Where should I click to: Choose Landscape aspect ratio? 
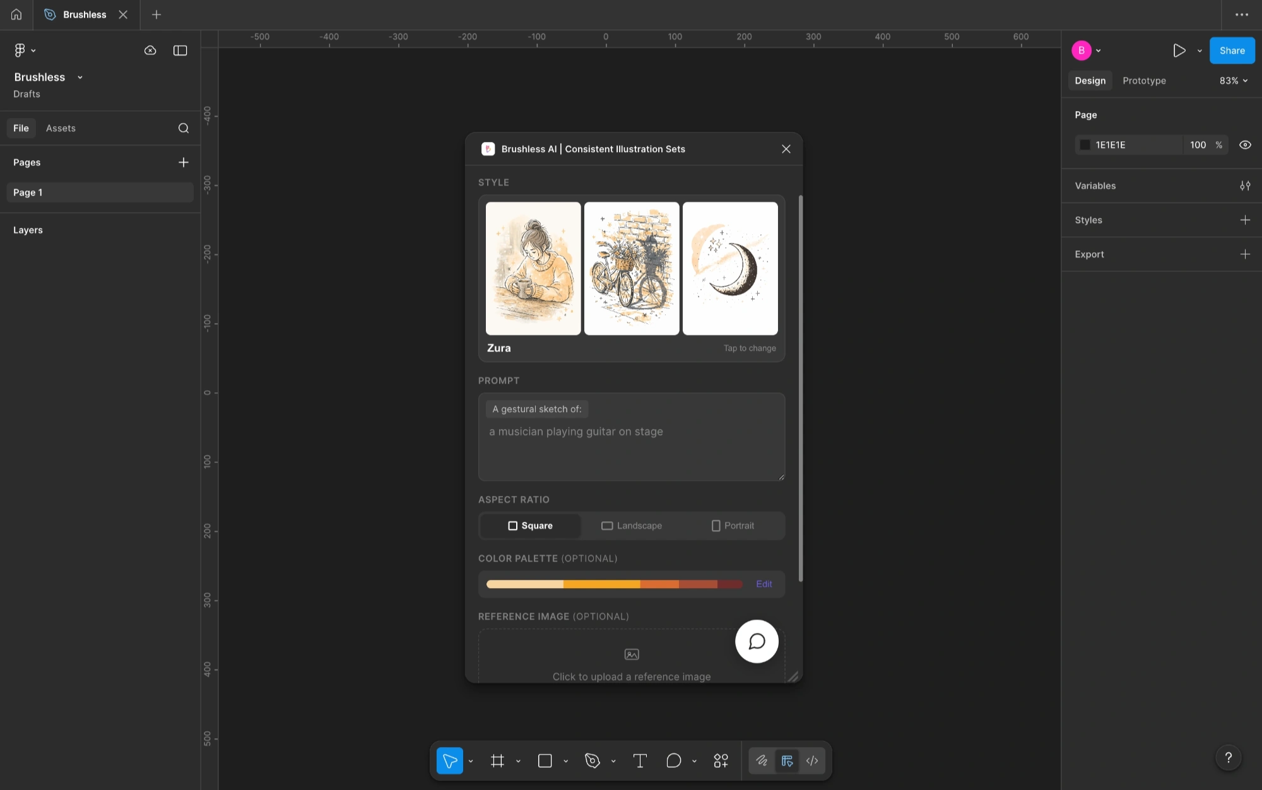click(x=632, y=526)
